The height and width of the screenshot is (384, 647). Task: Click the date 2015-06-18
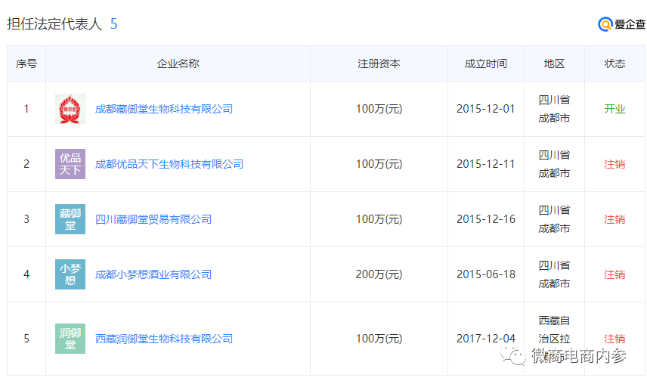click(x=486, y=274)
